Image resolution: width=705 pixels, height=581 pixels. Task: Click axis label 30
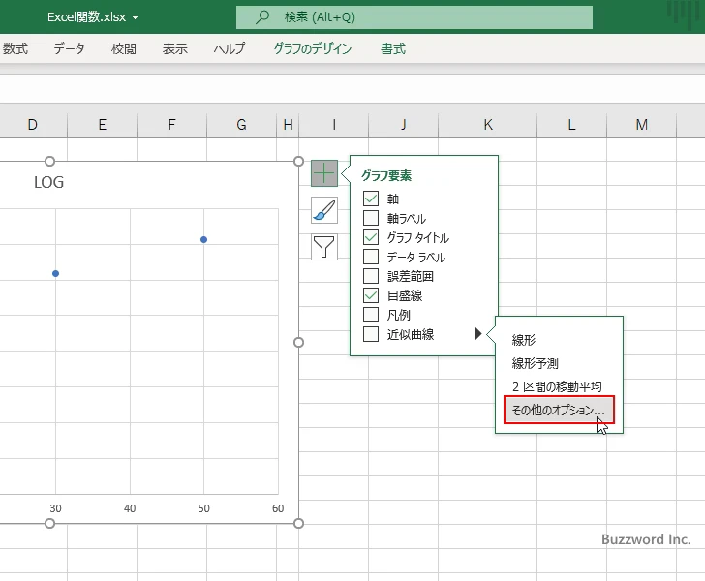(x=55, y=508)
